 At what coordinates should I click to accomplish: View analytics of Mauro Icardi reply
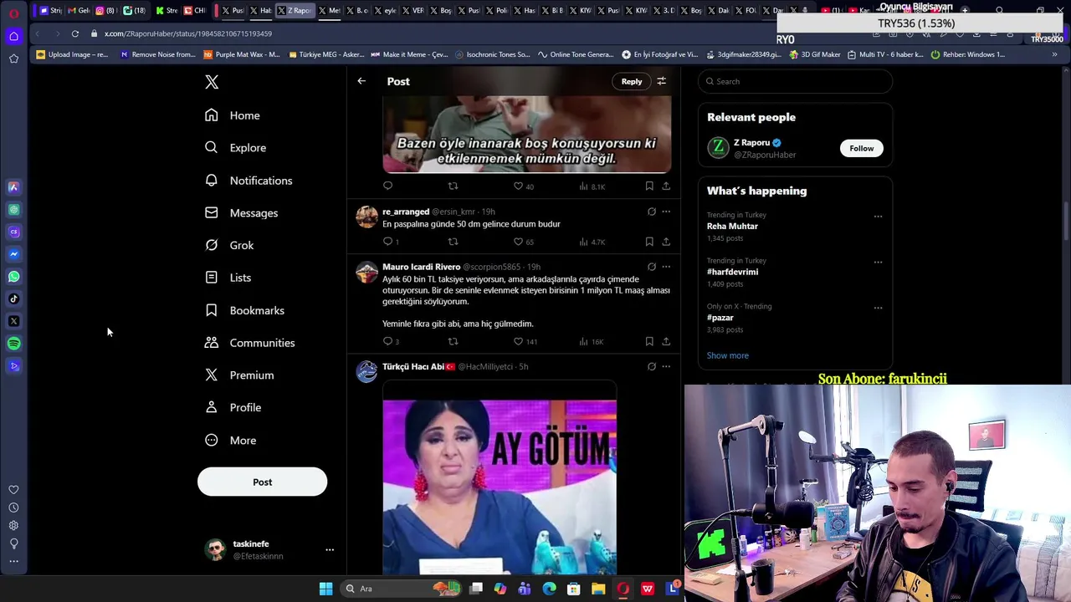click(591, 341)
